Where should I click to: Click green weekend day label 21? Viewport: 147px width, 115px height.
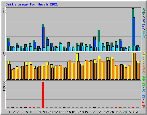click(x=95, y=112)
